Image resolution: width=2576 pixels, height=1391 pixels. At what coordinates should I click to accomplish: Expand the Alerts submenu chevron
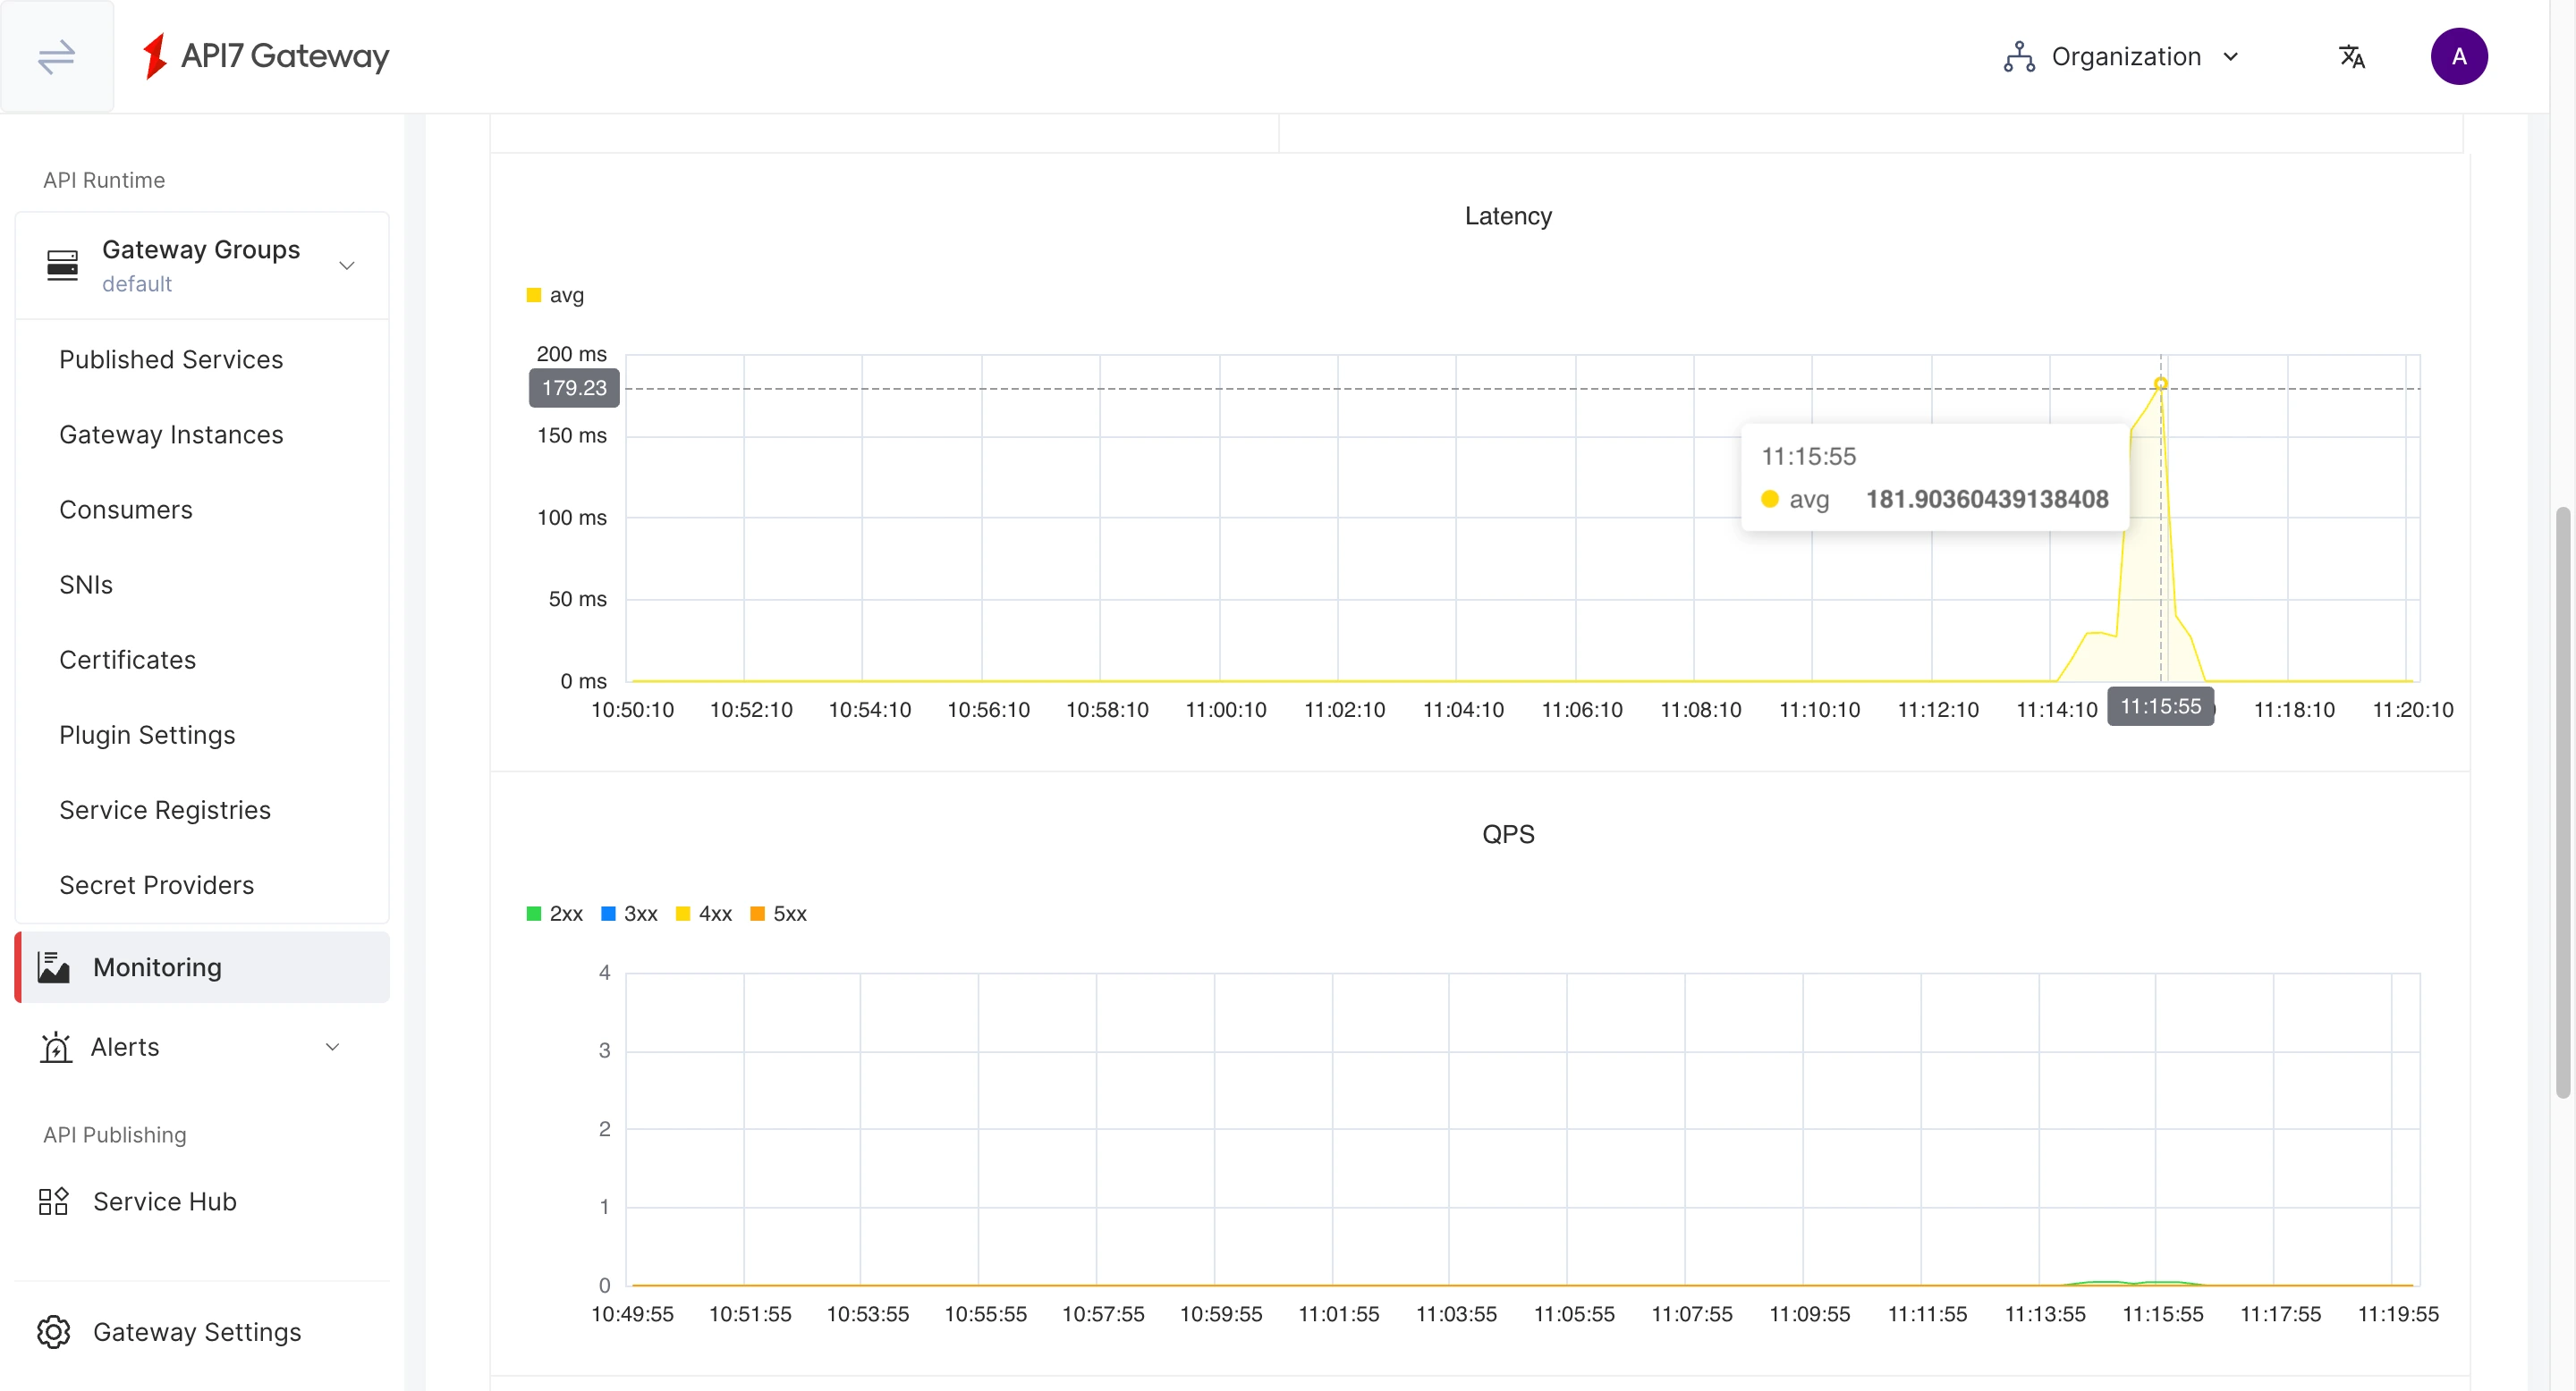pyautogui.click(x=333, y=1047)
